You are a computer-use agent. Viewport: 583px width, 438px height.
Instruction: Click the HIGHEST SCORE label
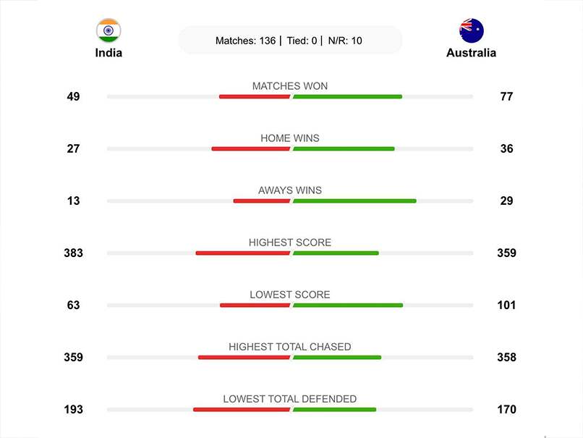click(289, 243)
